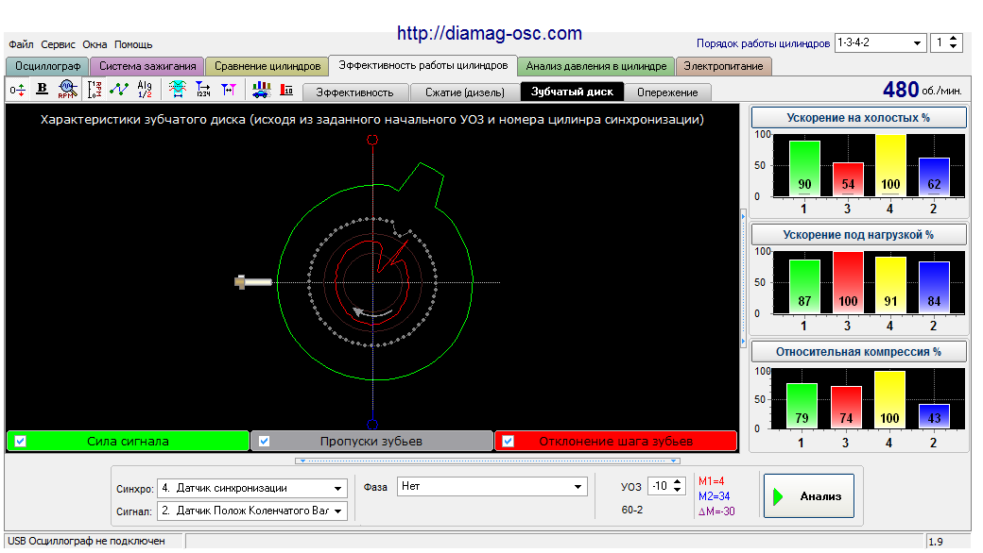Image resolution: width=983 pixels, height=553 pixels.
Task: Select the Эффективность работы цилиндров tab
Action: click(423, 65)
